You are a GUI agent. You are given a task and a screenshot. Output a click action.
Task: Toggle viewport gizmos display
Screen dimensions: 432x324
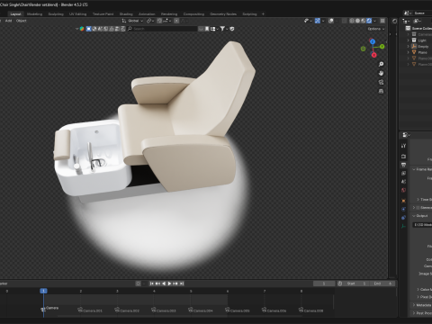tap(318, 21)
